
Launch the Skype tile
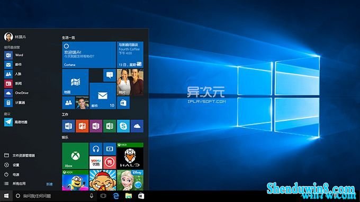[x=123, y=126]
